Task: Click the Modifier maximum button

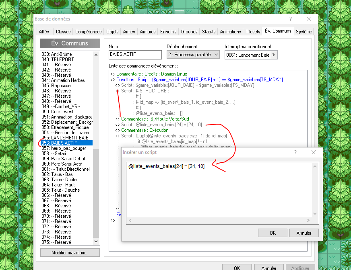Action: coord(70,253)
